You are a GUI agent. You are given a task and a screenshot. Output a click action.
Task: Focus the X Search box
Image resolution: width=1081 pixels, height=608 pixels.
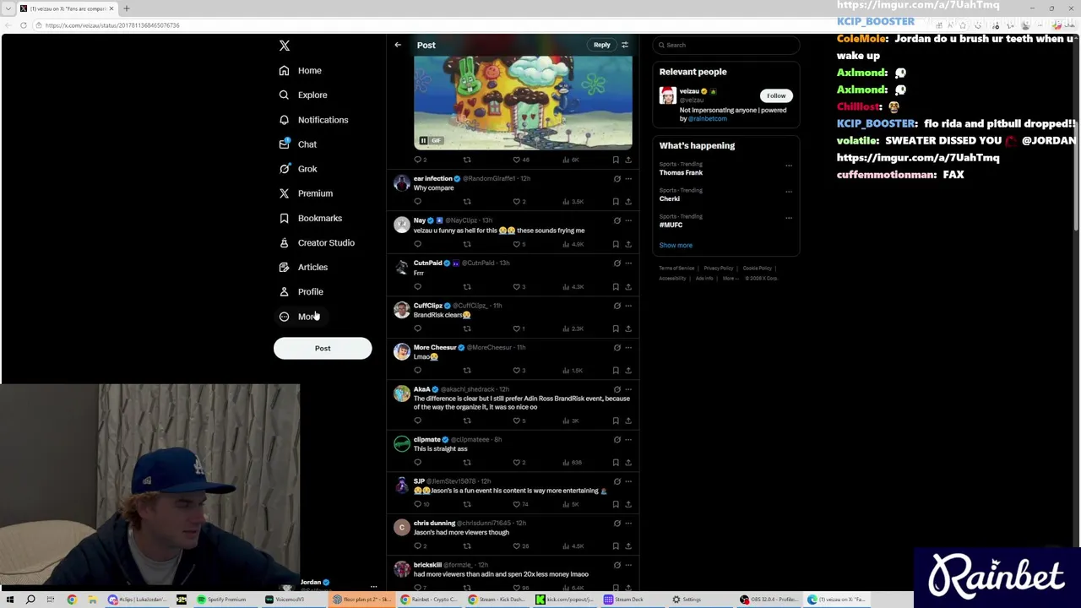coord(726,45)
